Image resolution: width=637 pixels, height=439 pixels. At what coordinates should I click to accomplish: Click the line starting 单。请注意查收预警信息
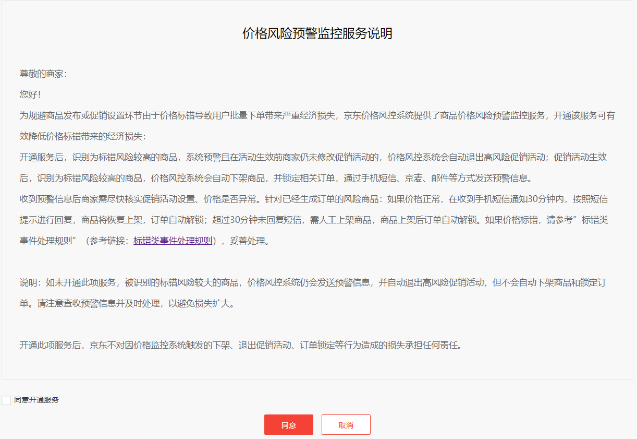[127, 303]
